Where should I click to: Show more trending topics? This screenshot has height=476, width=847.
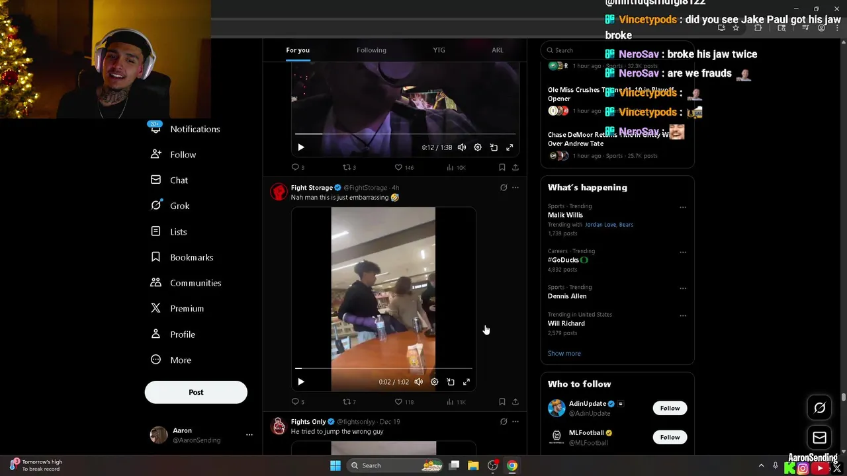[564, 354]
